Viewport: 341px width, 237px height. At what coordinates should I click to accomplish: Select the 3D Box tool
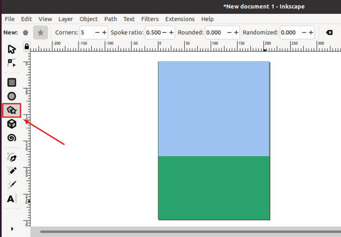[x=12, y=124]
